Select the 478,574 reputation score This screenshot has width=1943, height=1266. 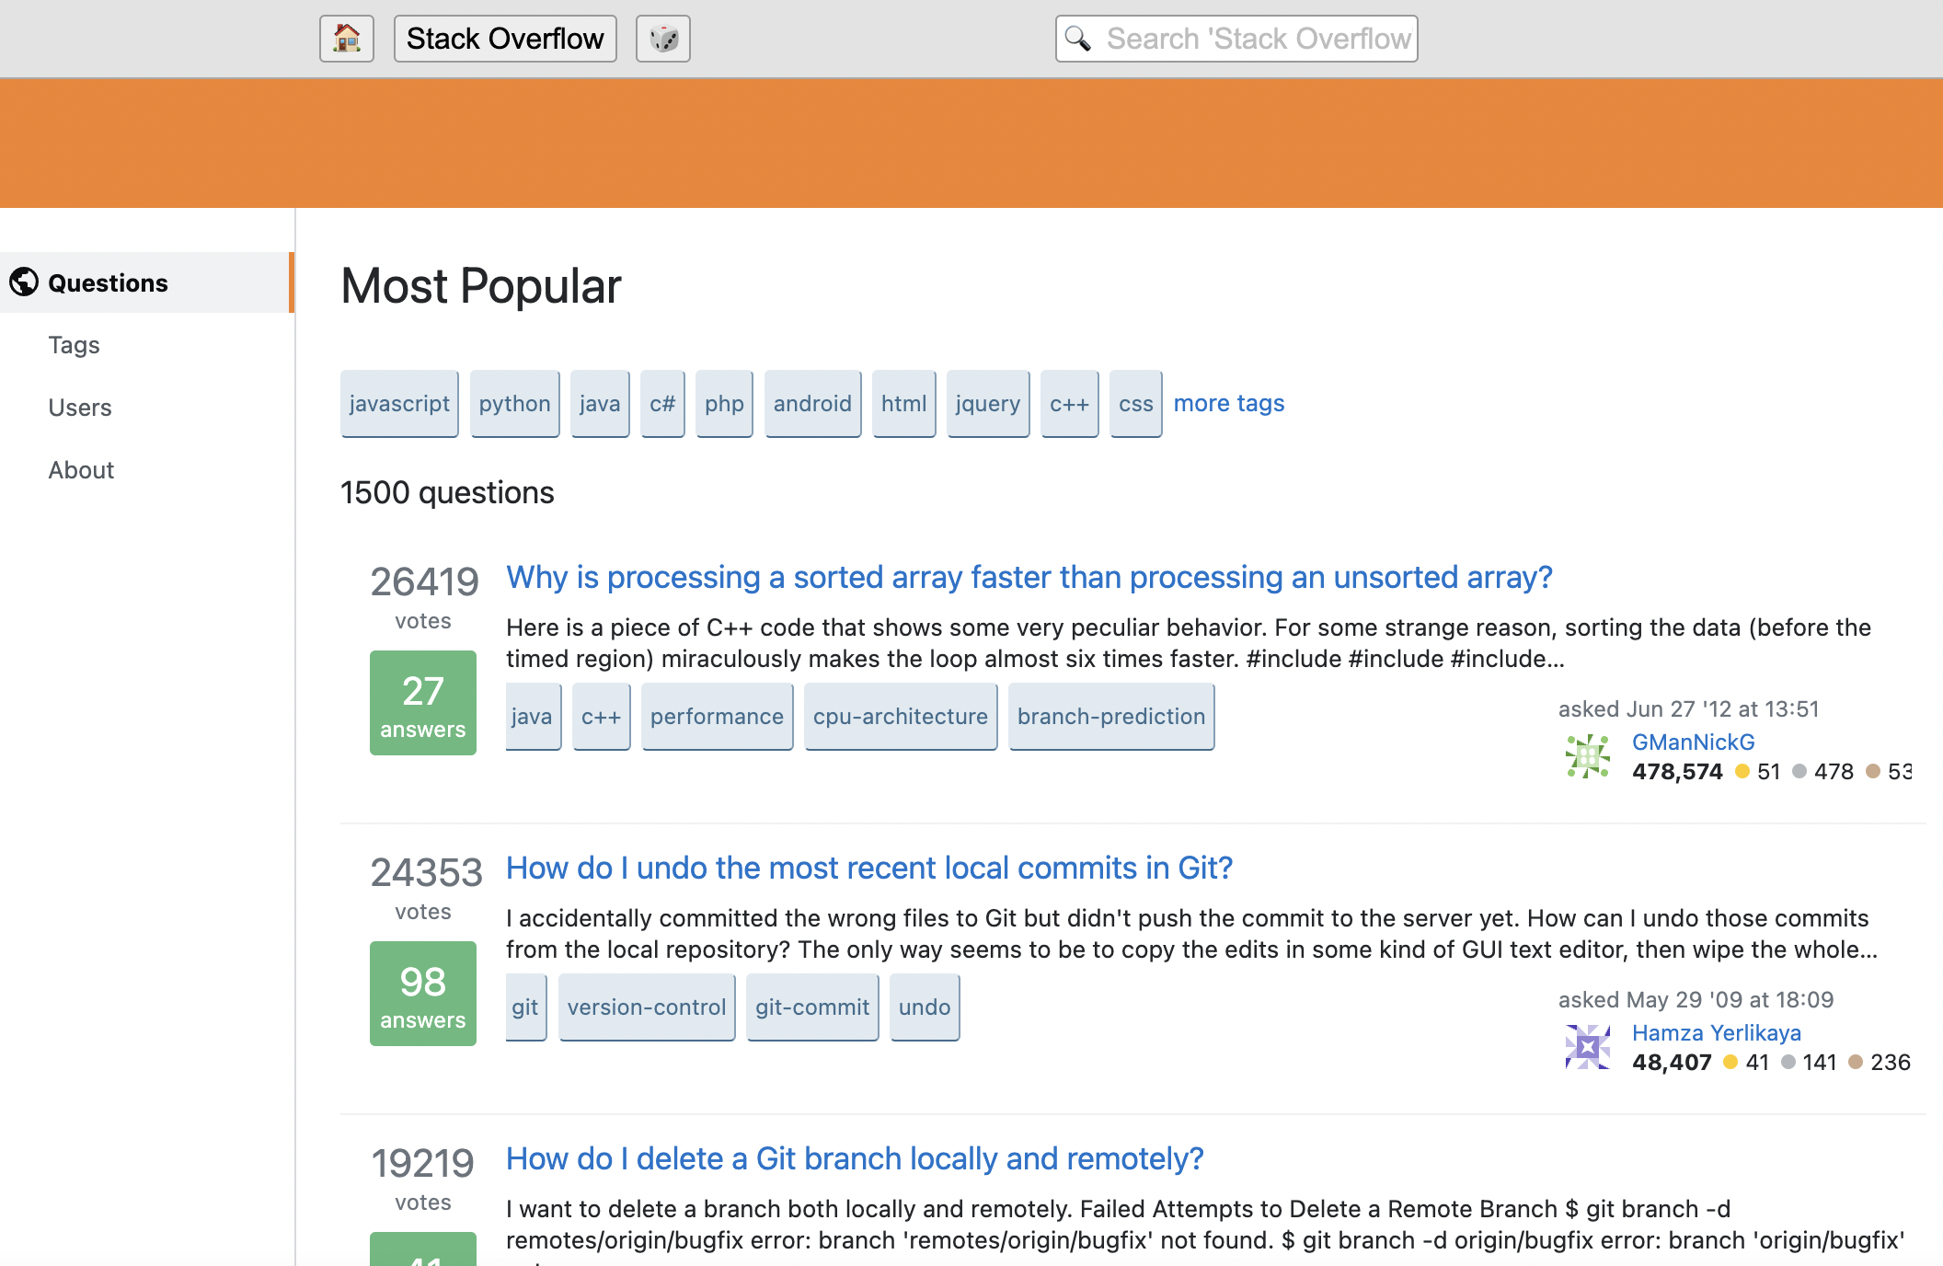pos(1677,772)
